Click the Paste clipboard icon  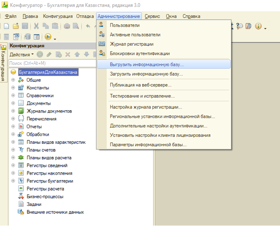[x=55, y=26]
